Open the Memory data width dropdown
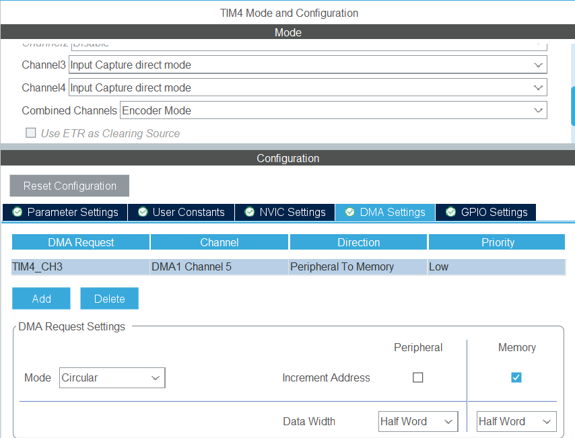The height and width of the screenshot is (438, 575). point(516,421)
